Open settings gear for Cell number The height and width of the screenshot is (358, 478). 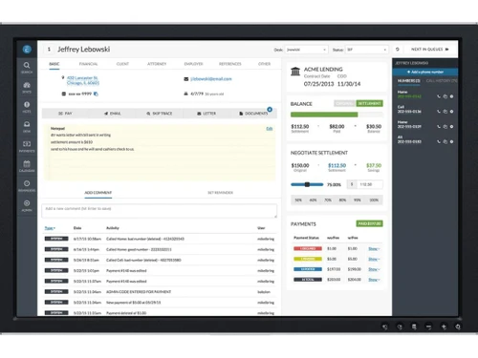451,112
